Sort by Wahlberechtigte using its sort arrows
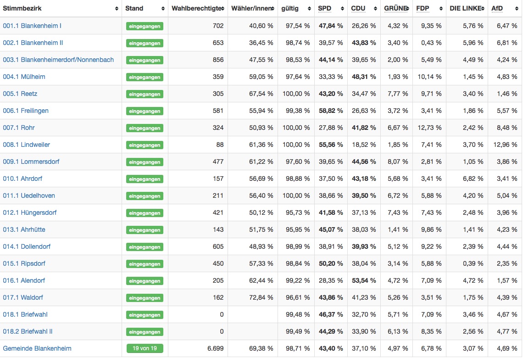This screenshot has height=358, width=523. pos(223,9)
